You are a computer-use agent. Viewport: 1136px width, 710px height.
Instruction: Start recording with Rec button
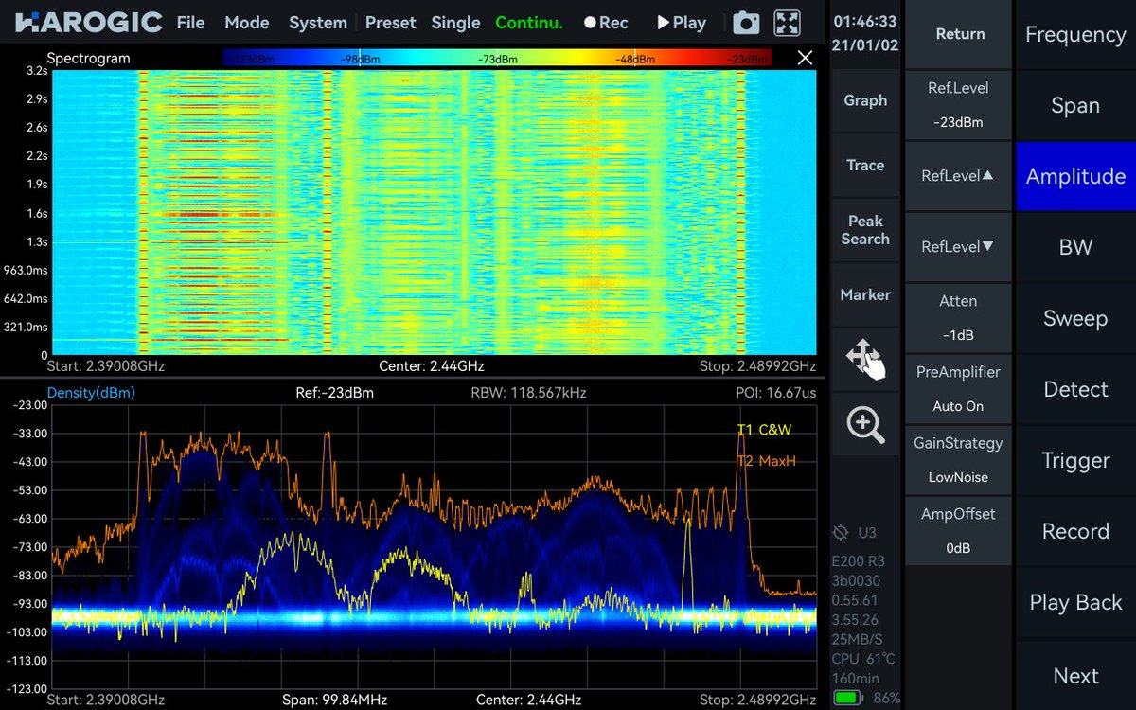click(x=606, y=23)
